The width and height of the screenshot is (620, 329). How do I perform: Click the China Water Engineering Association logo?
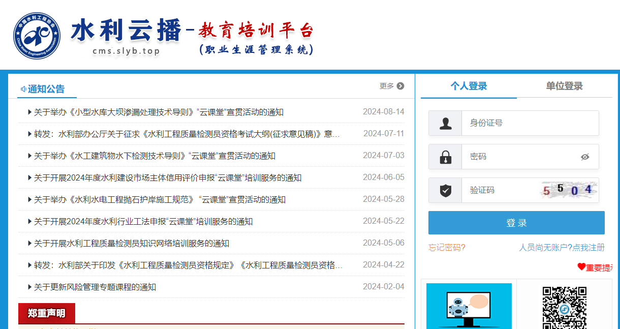(37, 36)
